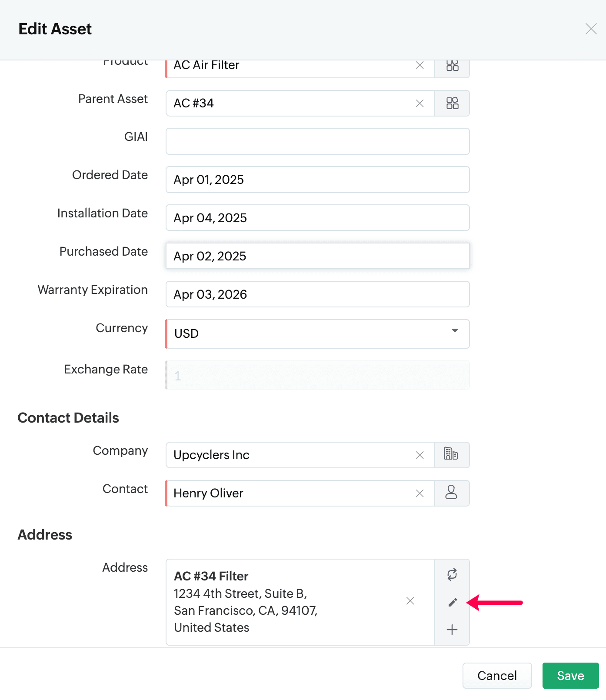The height and width of the screenshot is (700, 606).
Task: Cancel editing the asset
Action: pyautogui.click(x=497, y=676)
